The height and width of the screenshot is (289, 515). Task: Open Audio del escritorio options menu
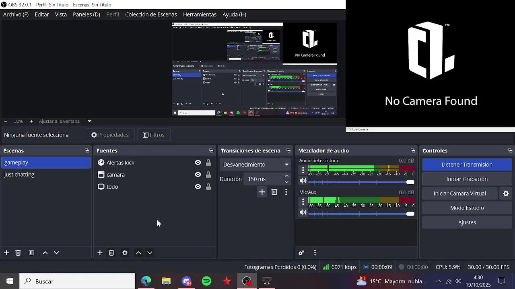[303, 170]
